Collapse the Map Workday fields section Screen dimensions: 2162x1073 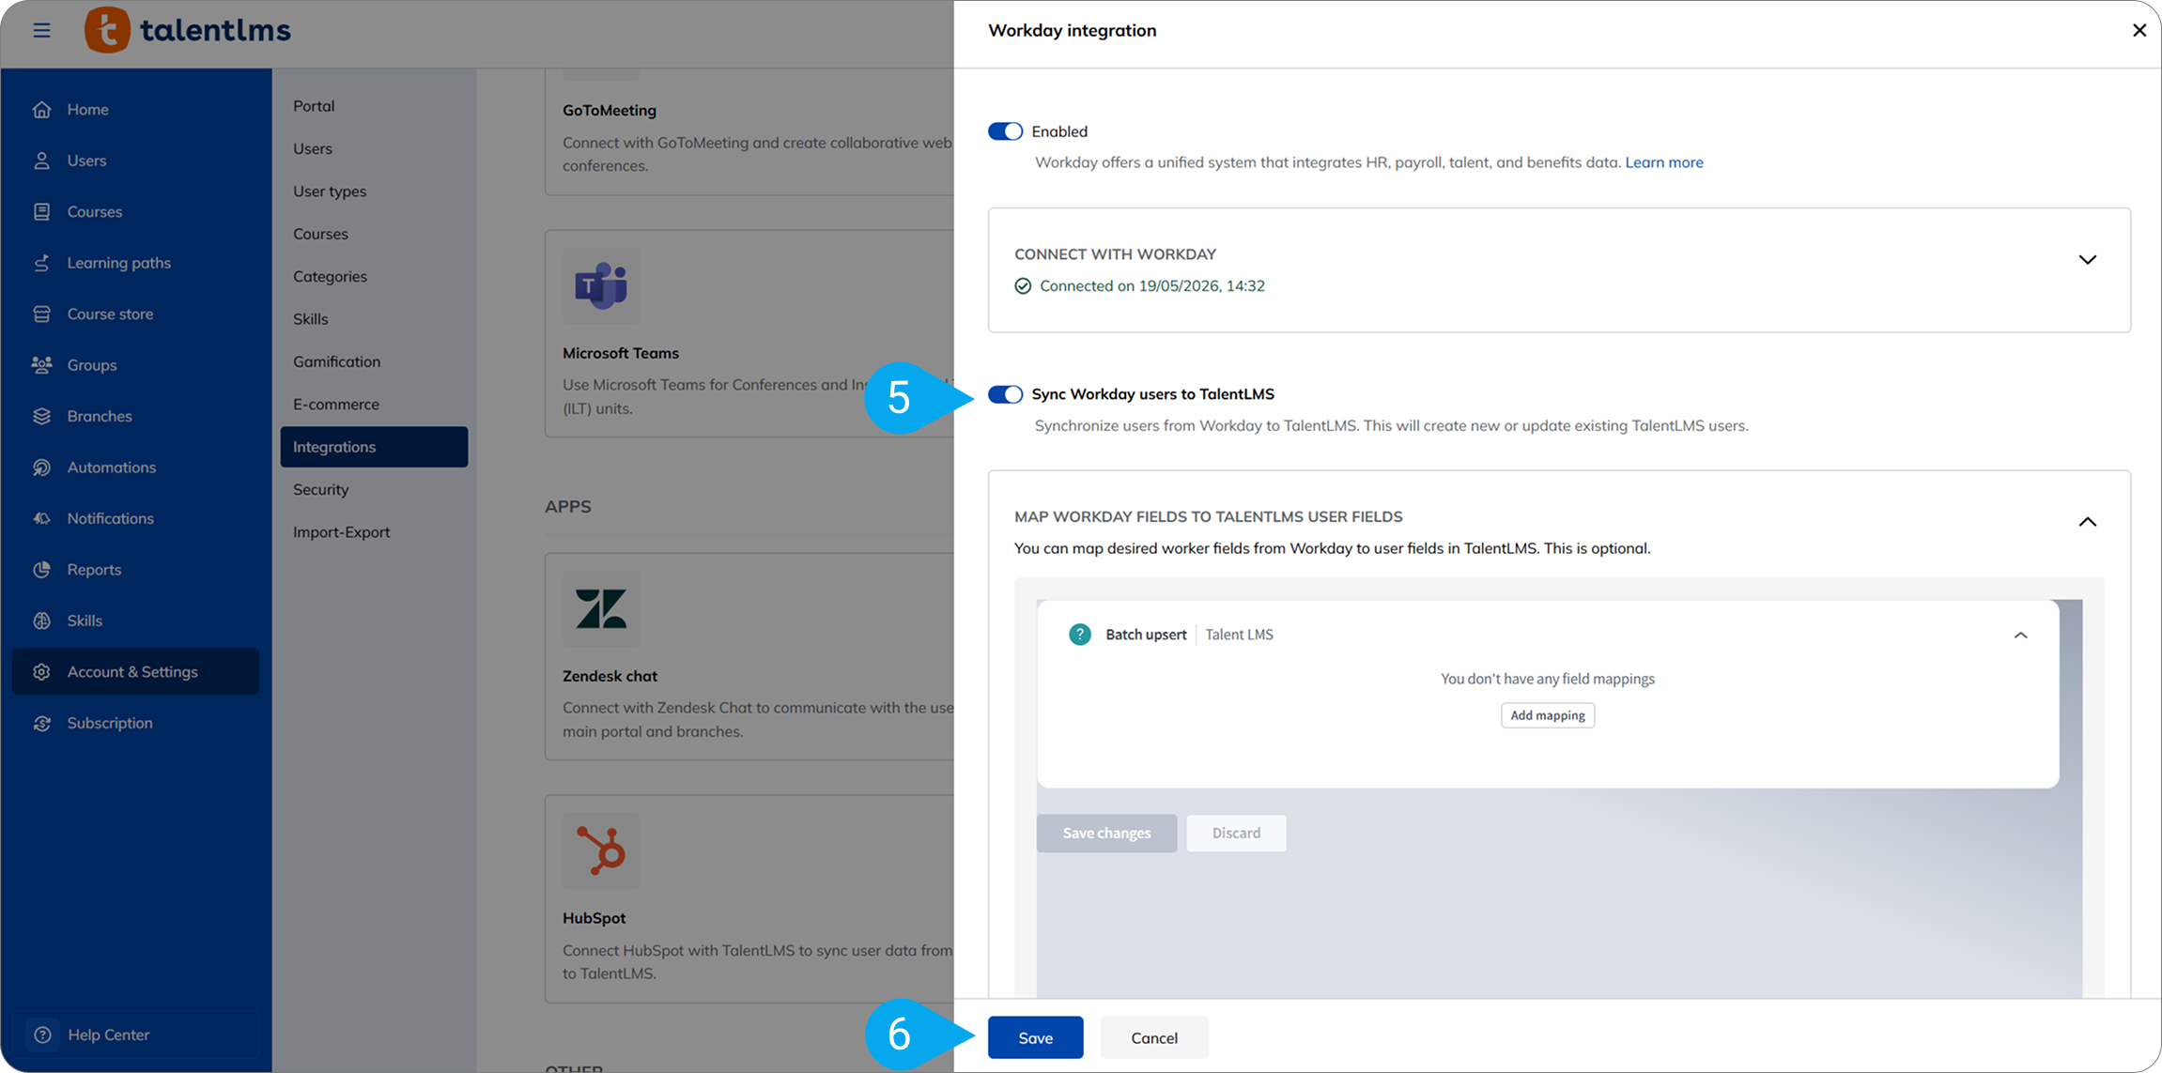coord(2087,522)
